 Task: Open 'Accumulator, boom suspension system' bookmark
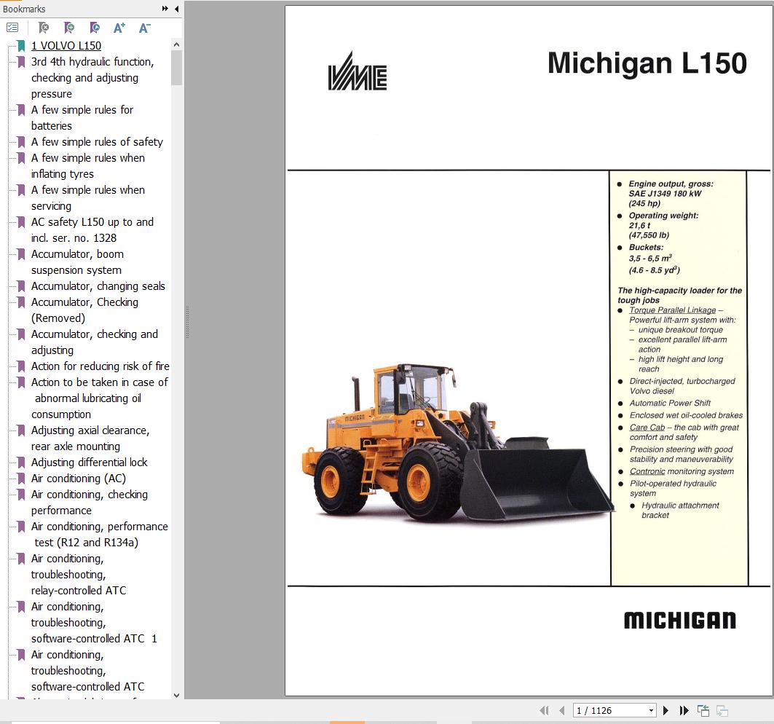coord(77,261)
